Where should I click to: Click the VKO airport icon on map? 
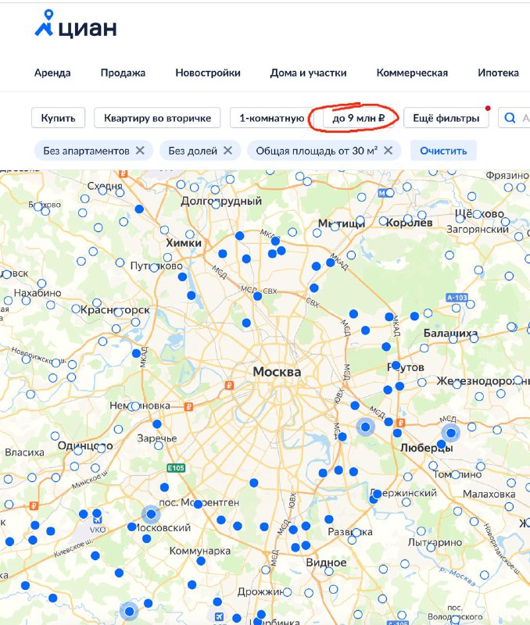pos(97,520)
